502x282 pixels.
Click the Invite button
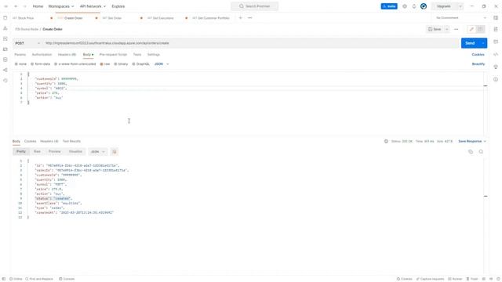coord(389,6)
